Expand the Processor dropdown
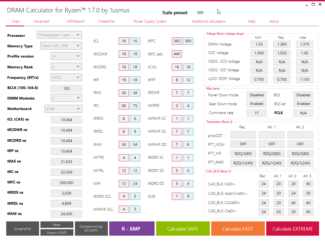 click(x=59, y=35)
